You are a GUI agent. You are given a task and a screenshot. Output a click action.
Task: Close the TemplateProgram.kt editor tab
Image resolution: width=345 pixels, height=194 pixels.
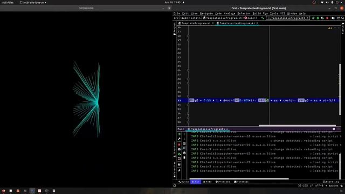point(213,23)
